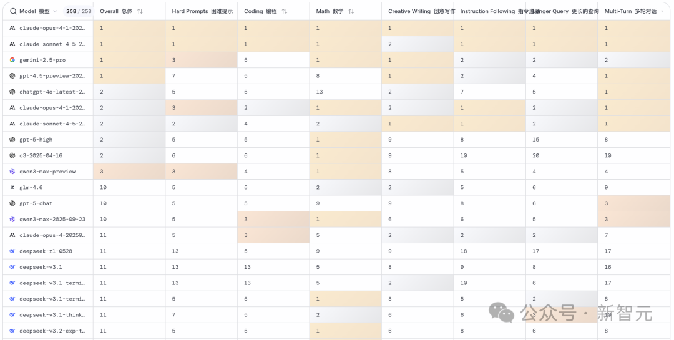Click the OpenAI icon beside gpt-4.5-preview

(x=12, y=75)
